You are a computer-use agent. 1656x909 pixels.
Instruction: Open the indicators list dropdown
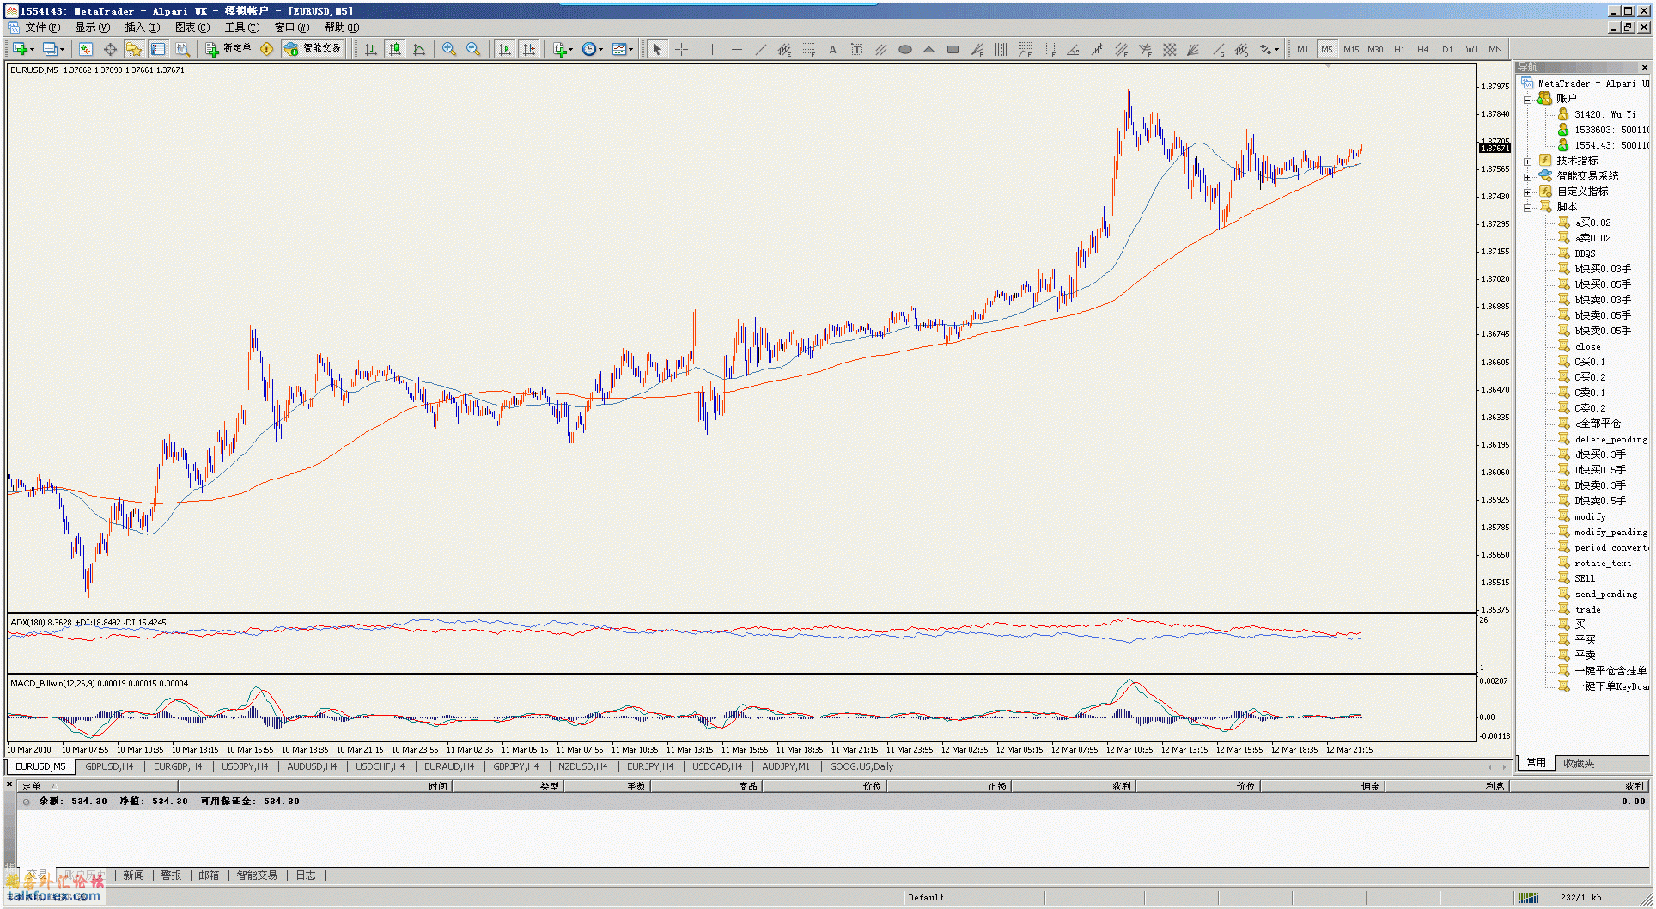[x=563, y=49]
